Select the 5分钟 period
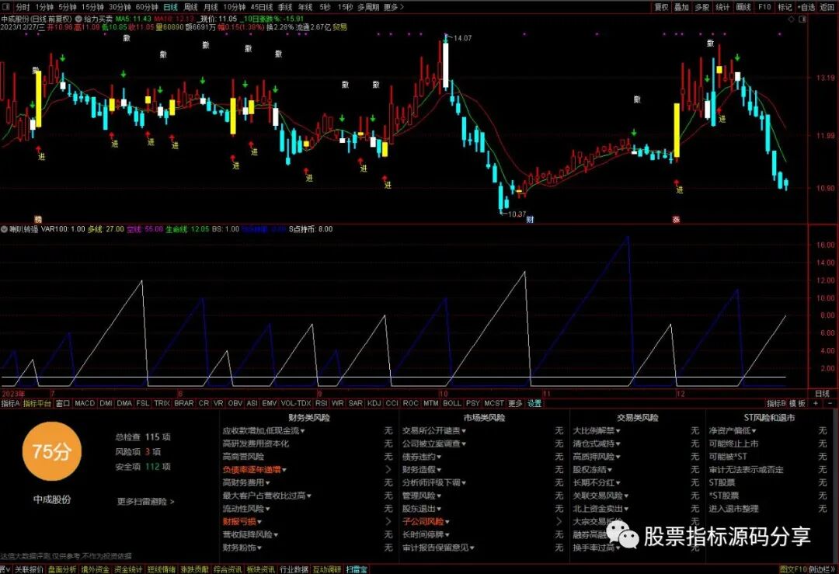The image size is (839, 574). click(68, 7)
